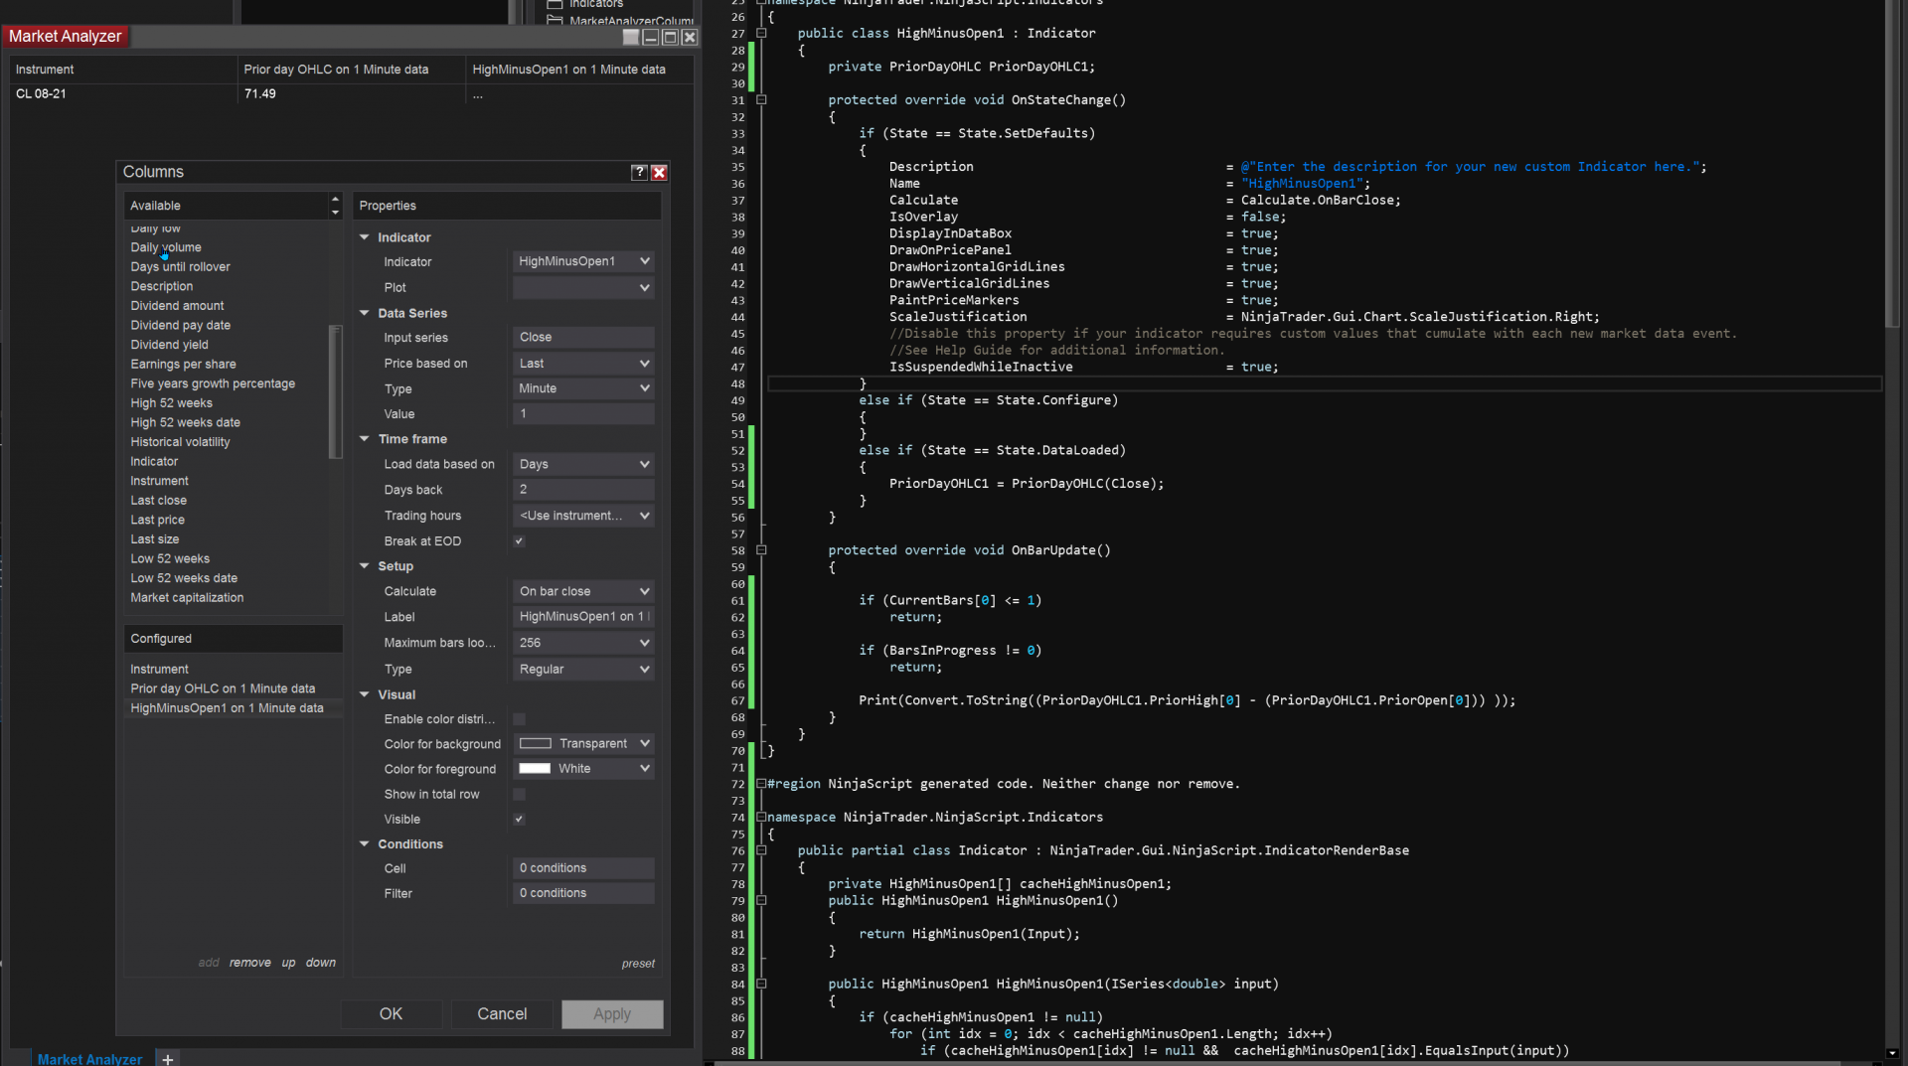Click the scroll-up arrow beside the Available header
Screen dimensions: 1908x1066
pos(335,200)
